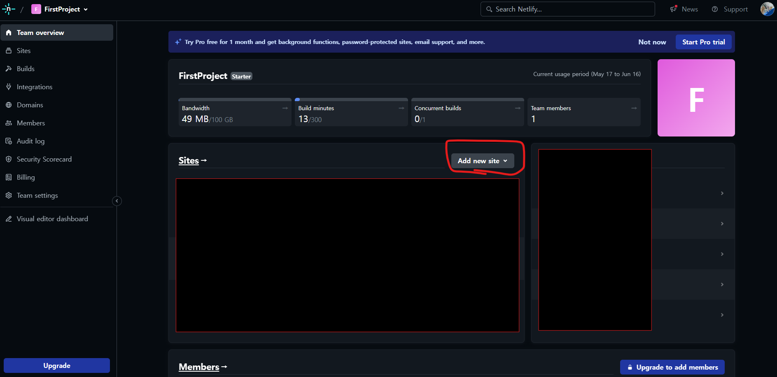This screenshot has width=777, height=377.
Task: Open Team settings in sidebar
Action: (57, 195)
